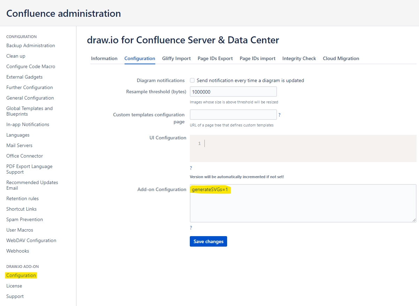
Task: Click help question mark below Add-on Configuration
Action: [x=191, y=228]
